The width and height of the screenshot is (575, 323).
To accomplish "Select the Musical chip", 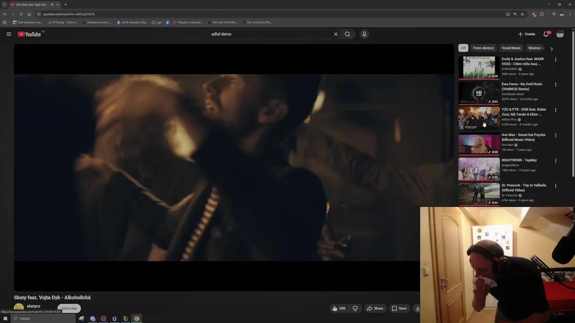I will click(x=535, y=48).
